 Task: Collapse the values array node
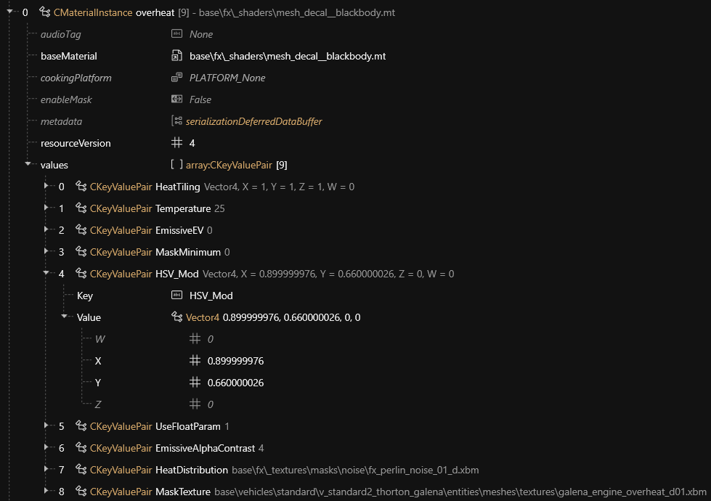tap(28, 164)
